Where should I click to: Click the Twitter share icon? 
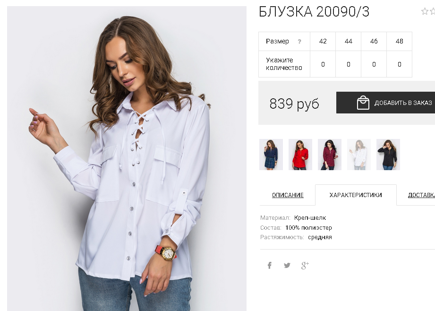point(287,266)
